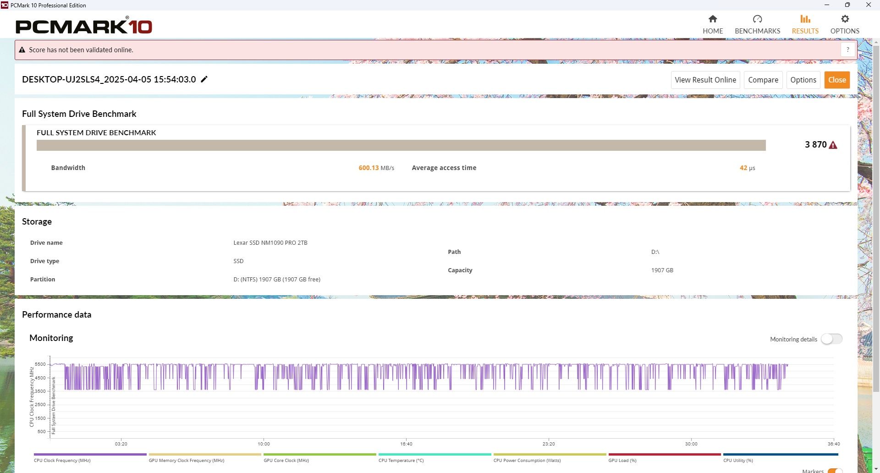Click the PCMark 10 title bar app icon
This screenshot has height=473, width=880.
pyautogui.click(x=5, y=5)
